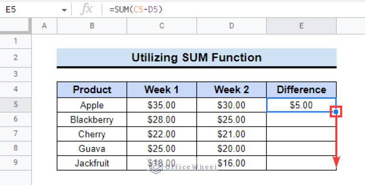Select the $18.00 cell
The height and width of the screenshot is (185, 365).
click(x=162, y=163)
